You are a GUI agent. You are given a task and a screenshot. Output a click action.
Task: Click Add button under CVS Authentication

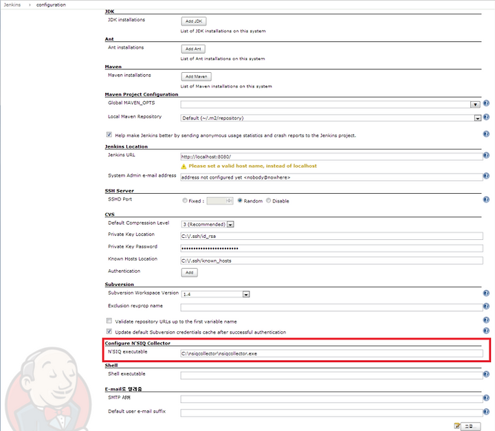(190, 272)
